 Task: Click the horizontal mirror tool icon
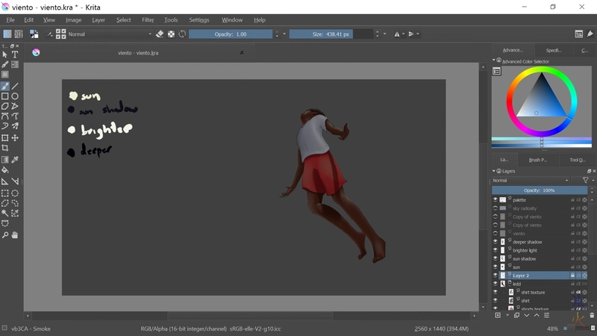pyautogui.click(x=398, y=34)
